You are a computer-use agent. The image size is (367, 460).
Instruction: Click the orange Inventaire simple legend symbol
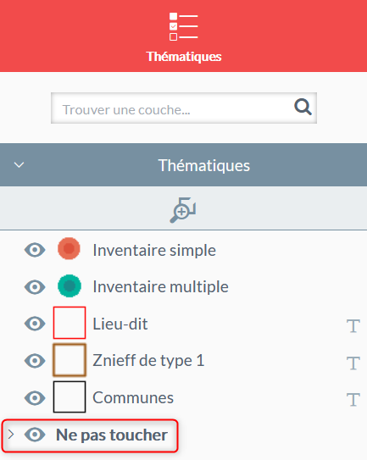coord(69,249)
